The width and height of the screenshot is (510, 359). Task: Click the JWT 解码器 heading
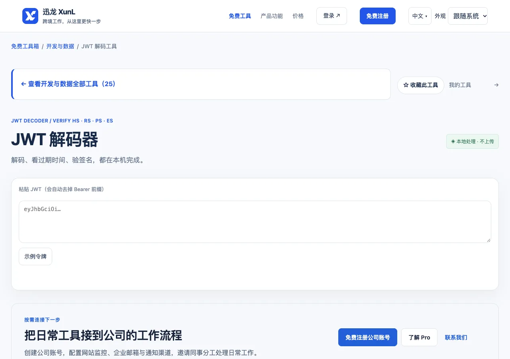tap(55, 140)
